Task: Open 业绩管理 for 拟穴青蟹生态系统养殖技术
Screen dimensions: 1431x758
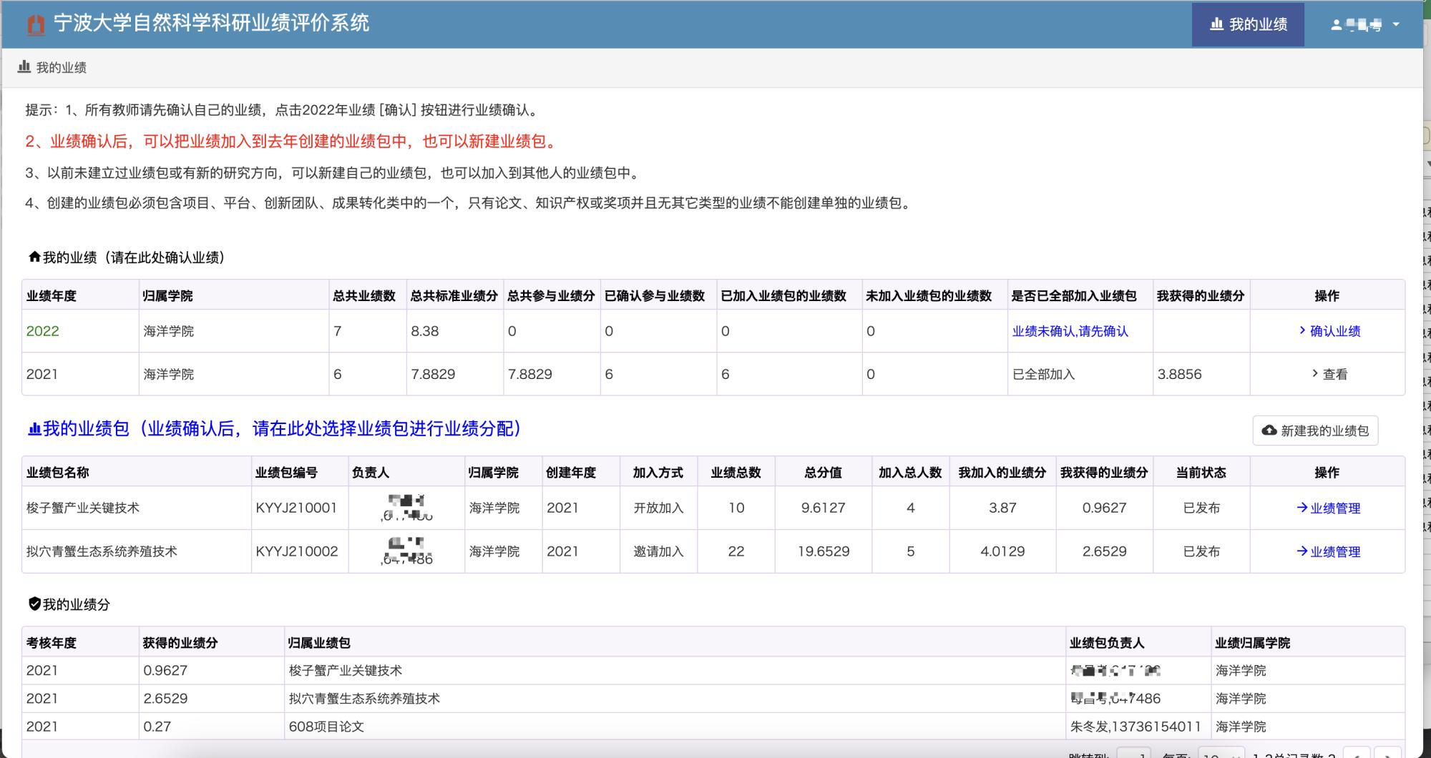Action: coord(1328,552)
